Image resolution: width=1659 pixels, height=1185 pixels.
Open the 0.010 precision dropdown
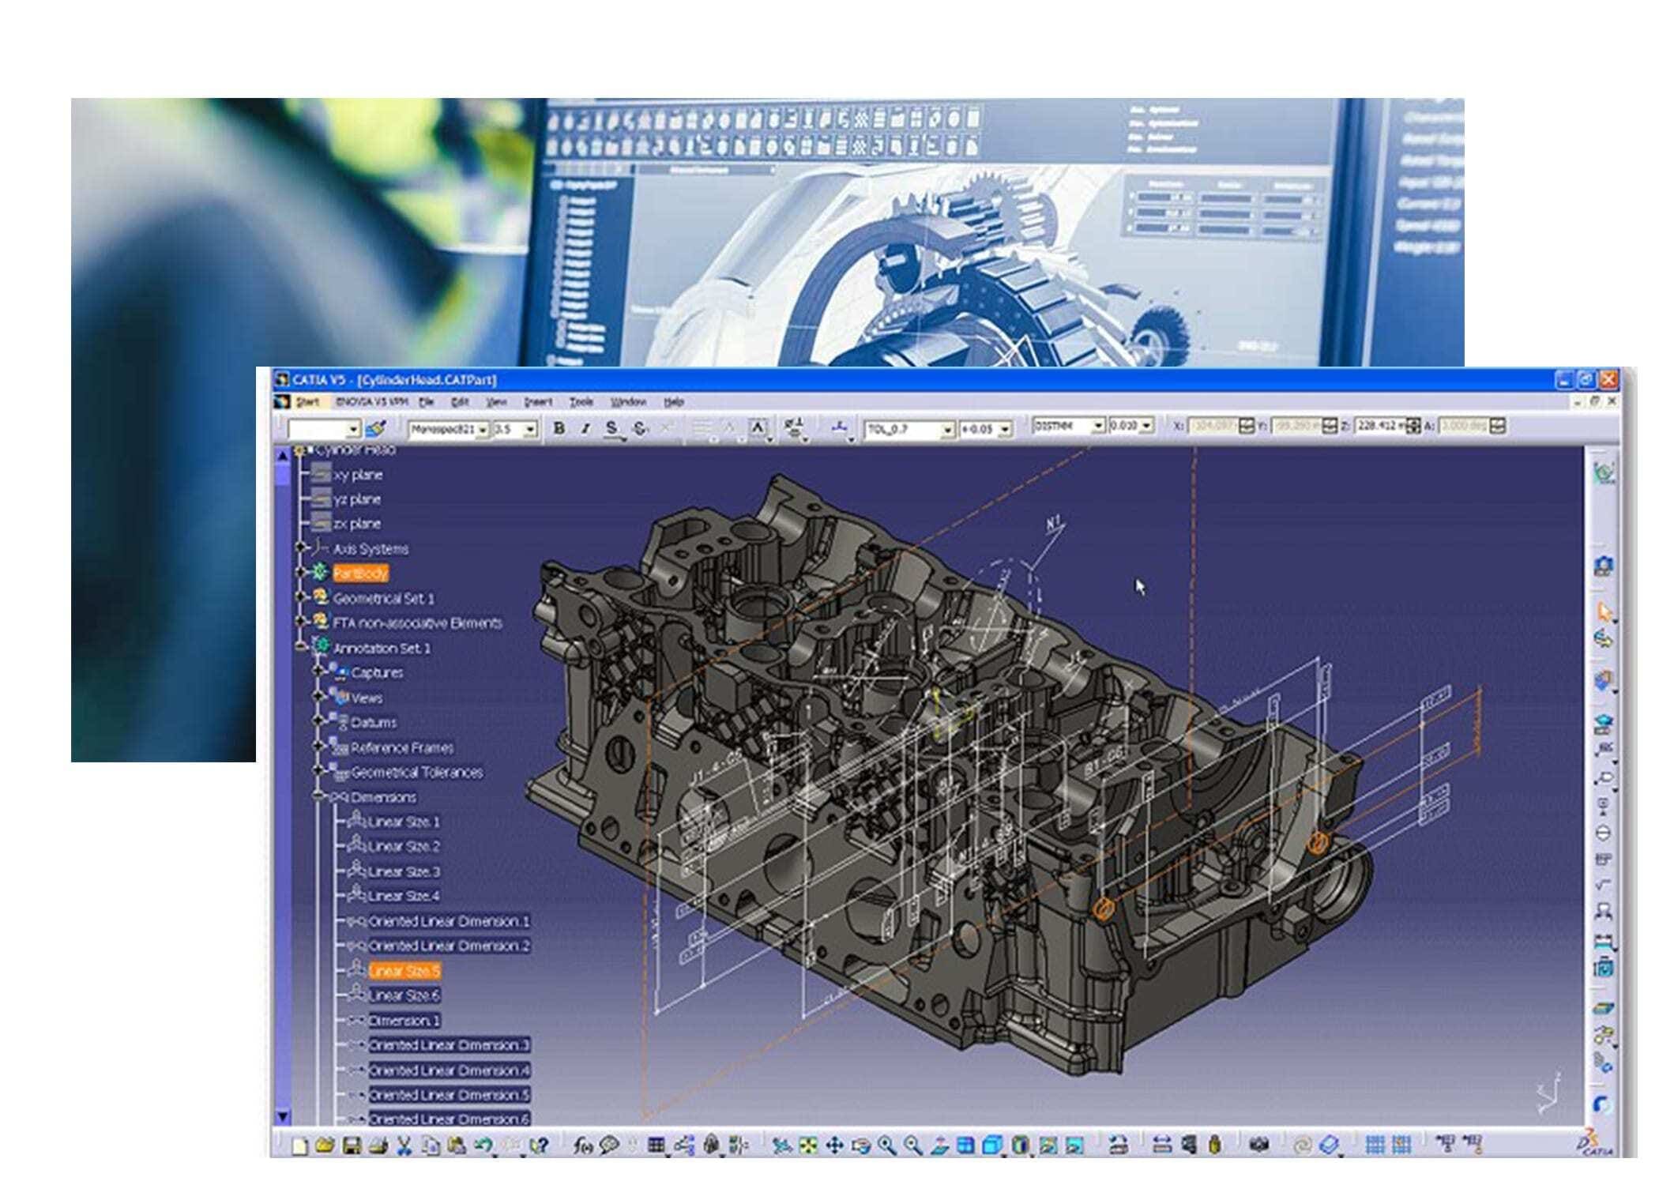pyautogui.click(x=1147, y=425)
